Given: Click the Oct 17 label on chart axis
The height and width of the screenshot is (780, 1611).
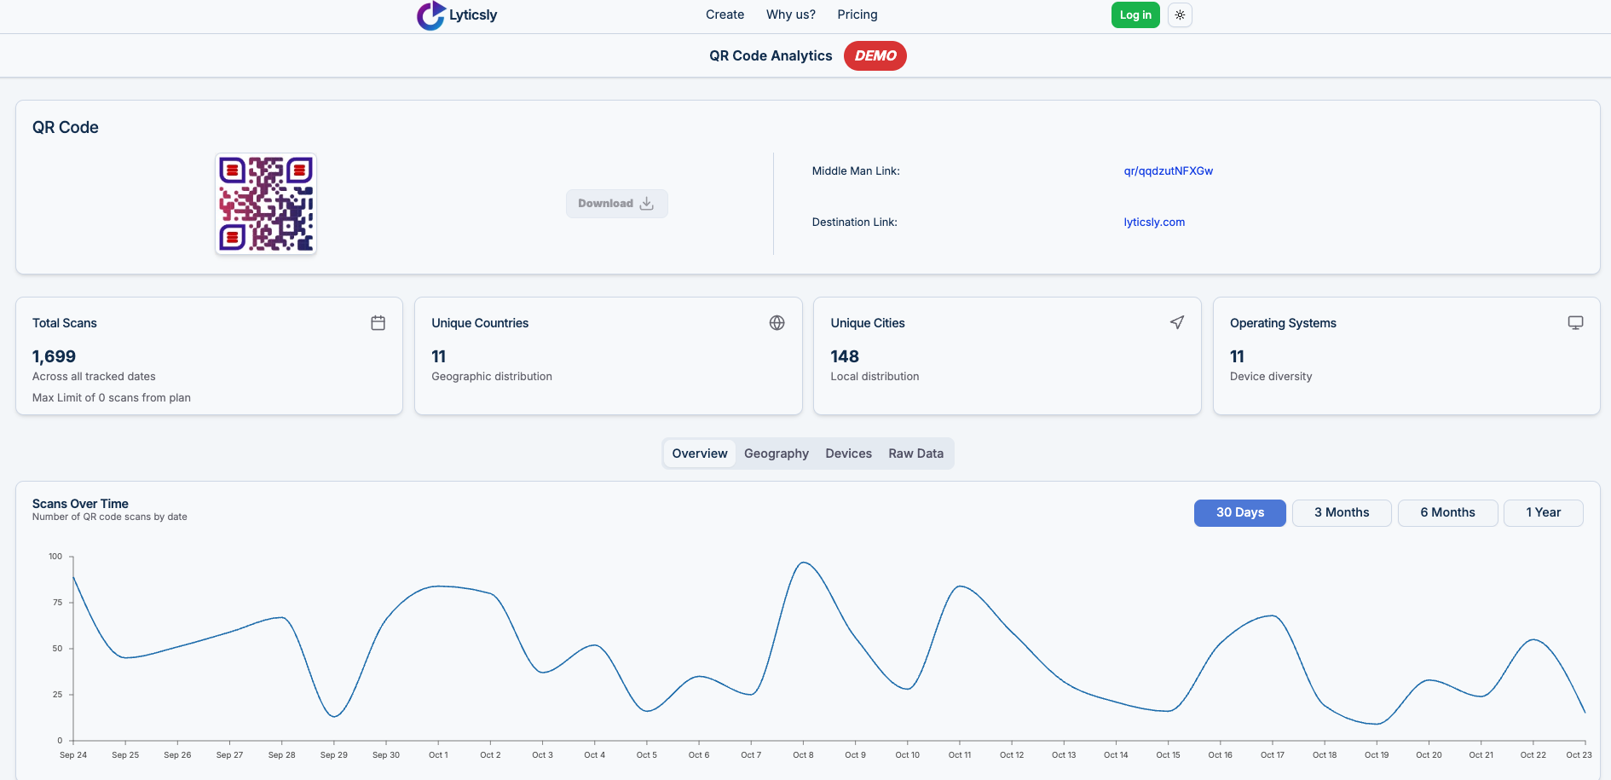Looking at the screenshot, I should click(x=1273, y=755).
